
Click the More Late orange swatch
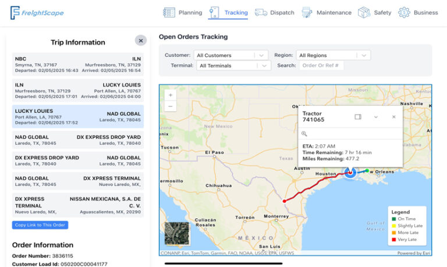pyautogui.click(x=394, y=233)
